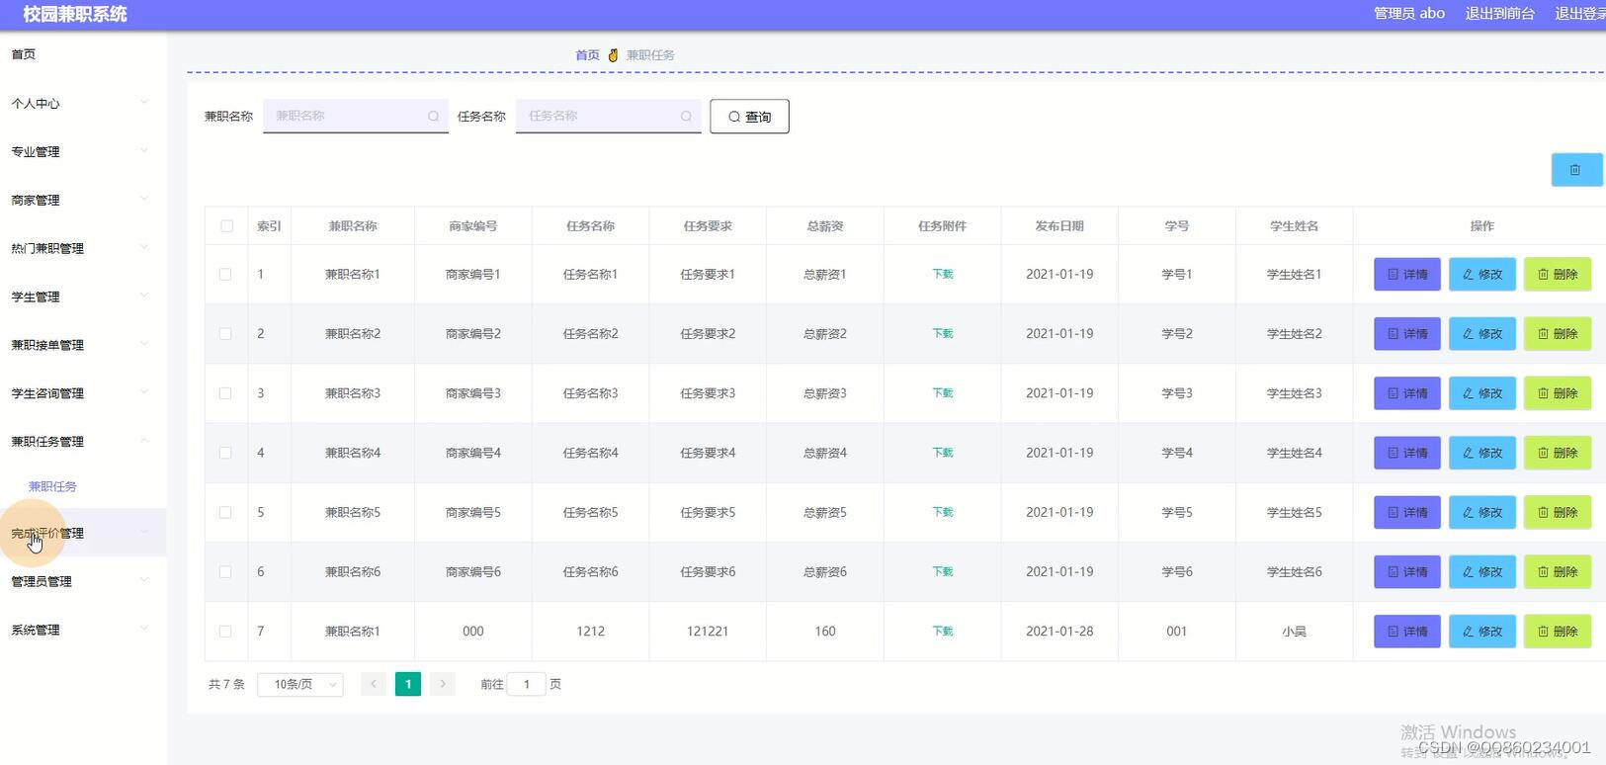The image size is (1606, 765).
Task: Click 下载 link in row 1
Action: (943, 275)
